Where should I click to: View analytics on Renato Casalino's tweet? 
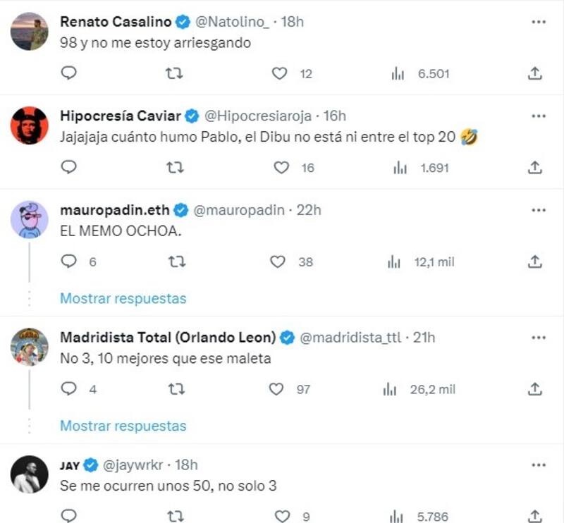398,73
